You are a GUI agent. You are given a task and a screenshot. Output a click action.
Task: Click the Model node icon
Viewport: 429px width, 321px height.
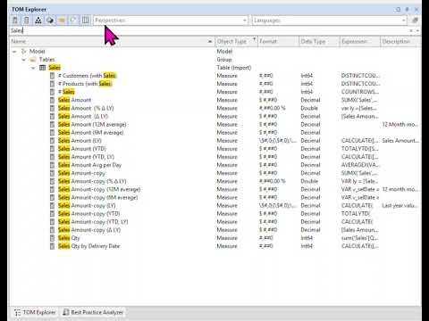tap(24, 52)
